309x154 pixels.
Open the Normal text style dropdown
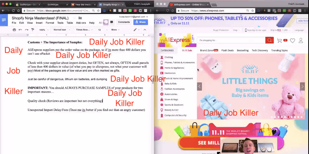[x=61, y=30]
